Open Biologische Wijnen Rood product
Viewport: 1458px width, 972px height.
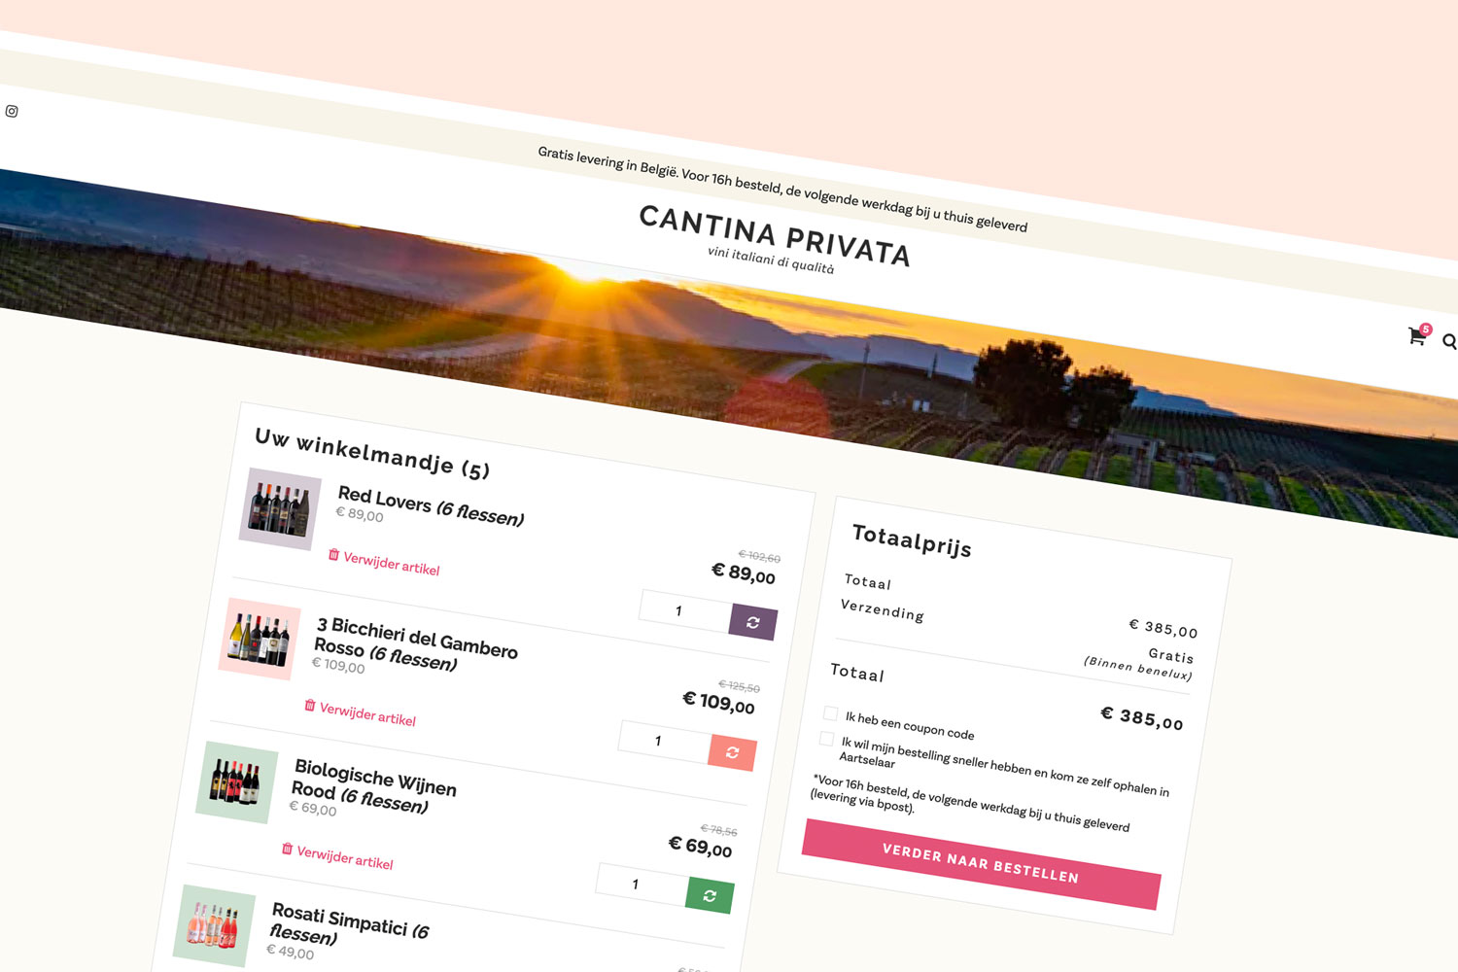pyautogui.click(x=374, y=786)
